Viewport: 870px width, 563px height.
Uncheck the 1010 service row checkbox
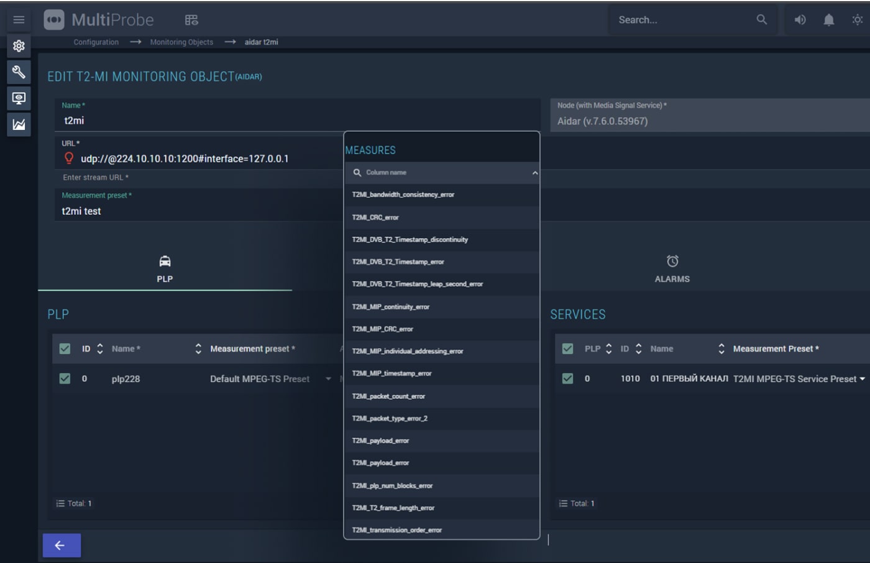tap(567, 378)
